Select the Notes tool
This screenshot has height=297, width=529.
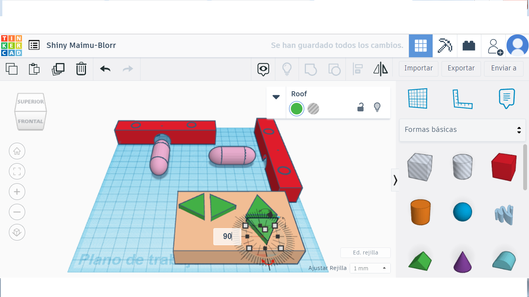(x=507, y=99)
